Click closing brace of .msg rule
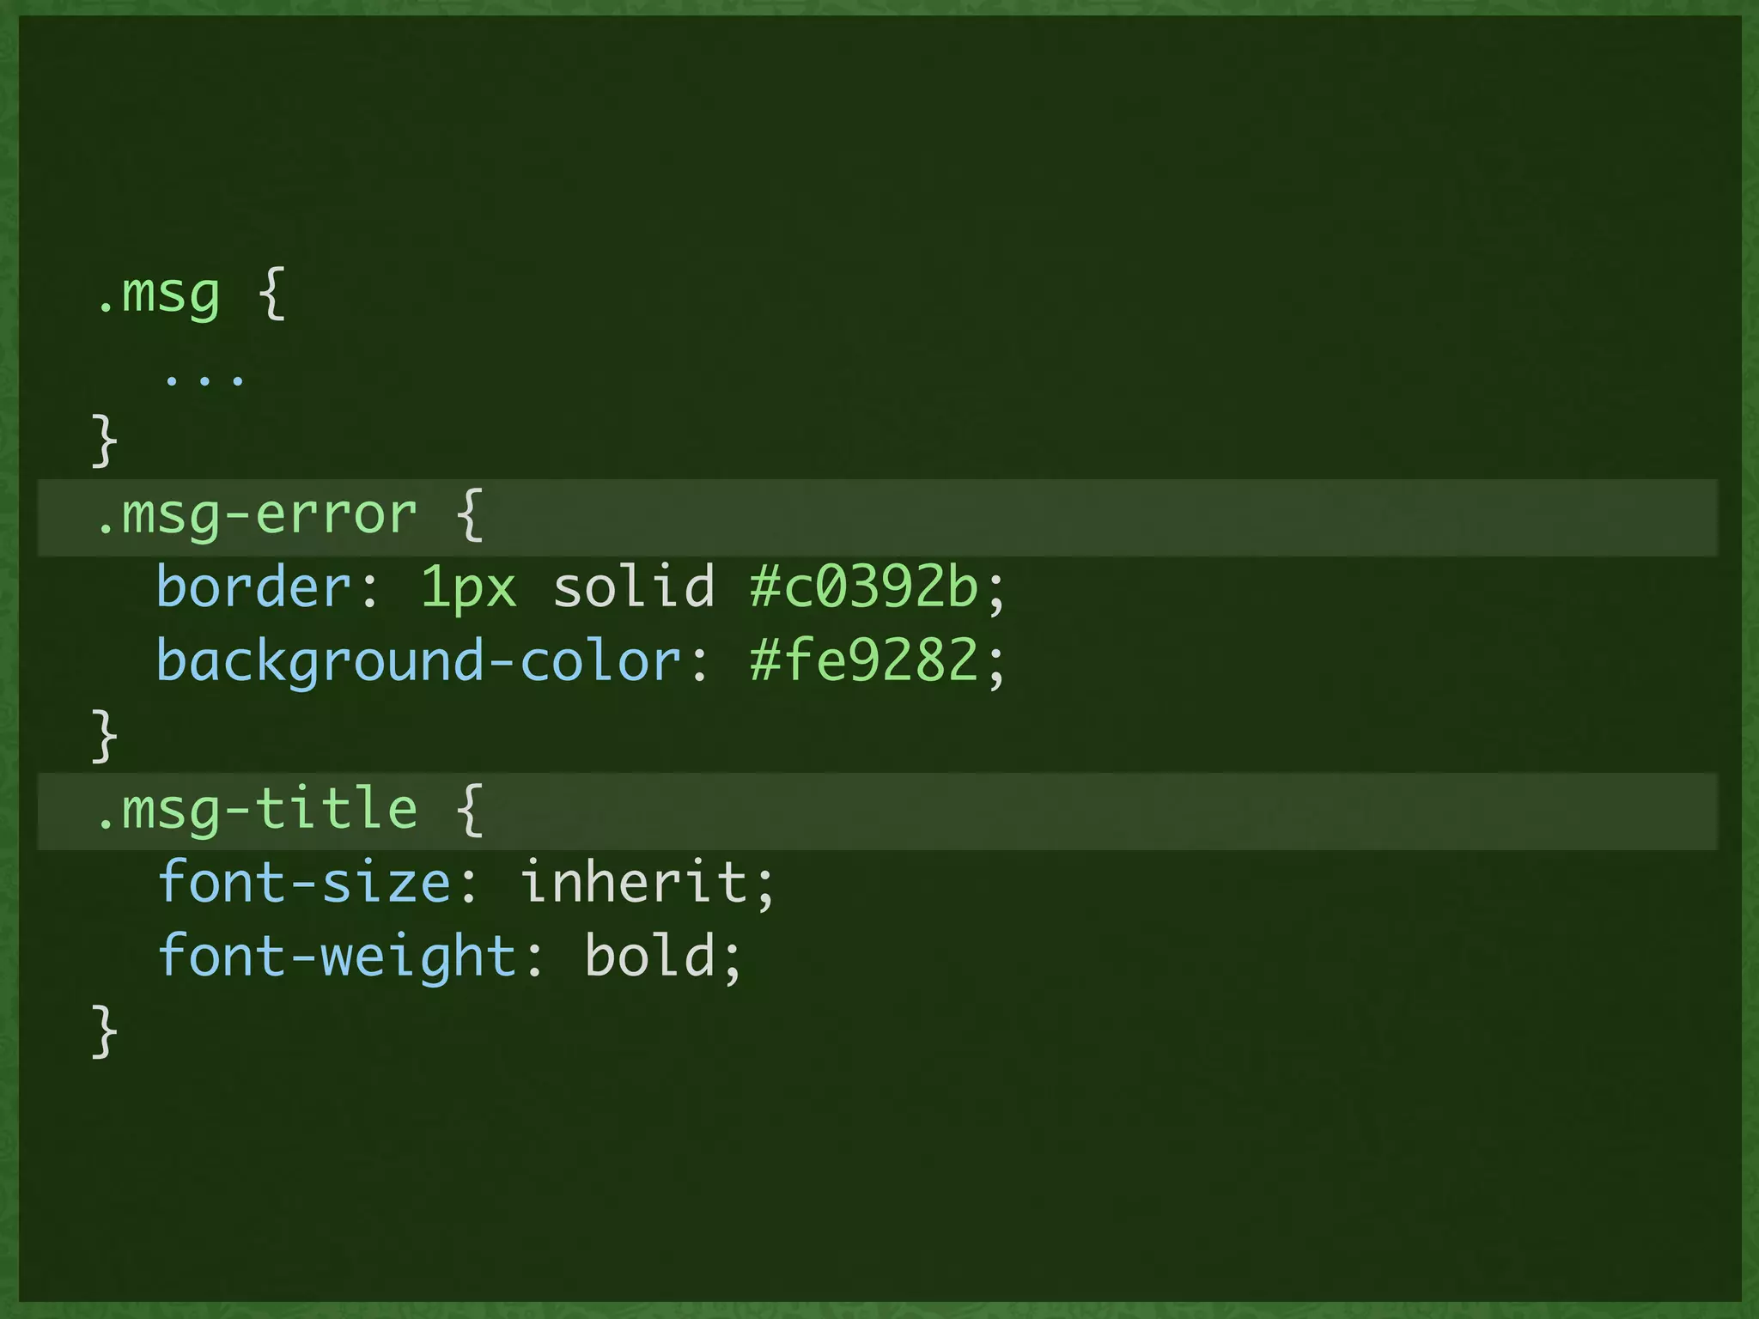This screenshot has width=1759, height=1319. (104, 441)
